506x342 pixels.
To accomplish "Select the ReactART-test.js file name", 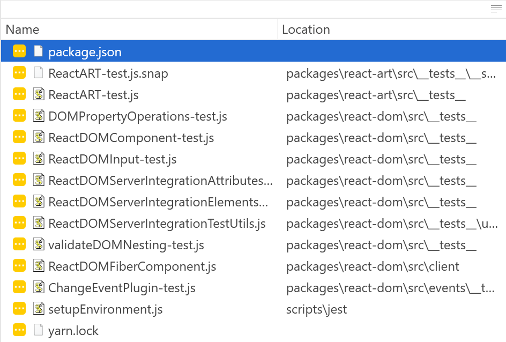I will pyautogui.click(x=93, y=95).
